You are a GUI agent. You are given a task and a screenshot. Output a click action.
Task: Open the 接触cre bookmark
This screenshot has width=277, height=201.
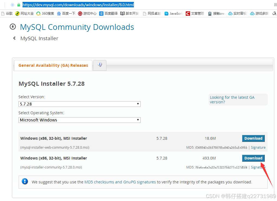pos(216,14)
